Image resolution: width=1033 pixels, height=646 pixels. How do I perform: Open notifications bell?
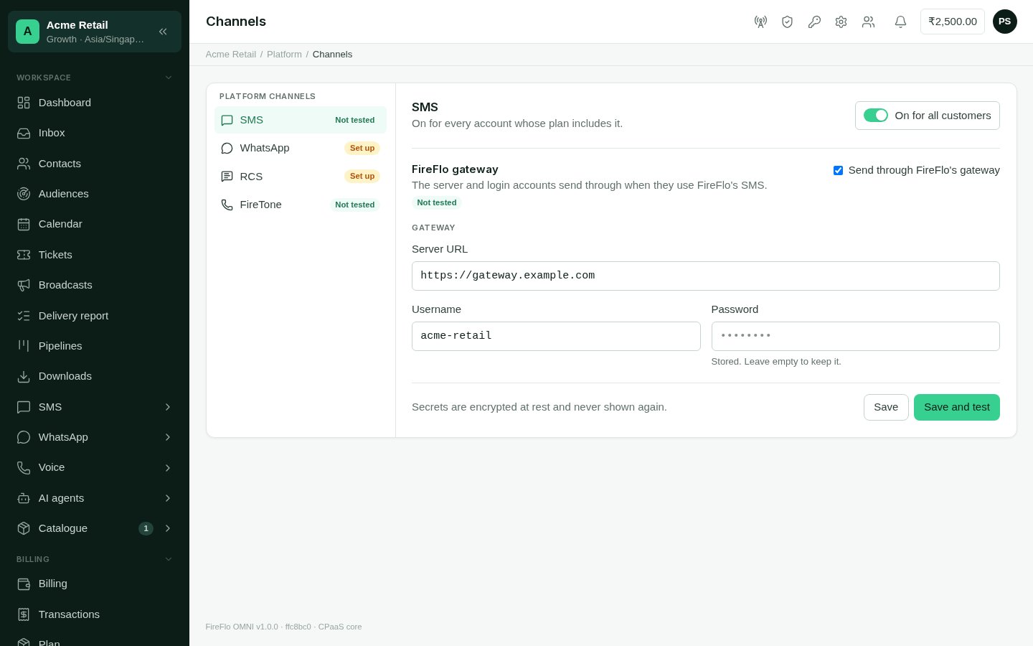900,22
